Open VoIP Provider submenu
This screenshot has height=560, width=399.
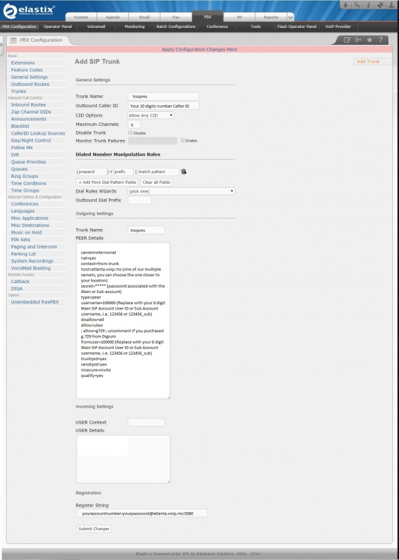(338, 27)
